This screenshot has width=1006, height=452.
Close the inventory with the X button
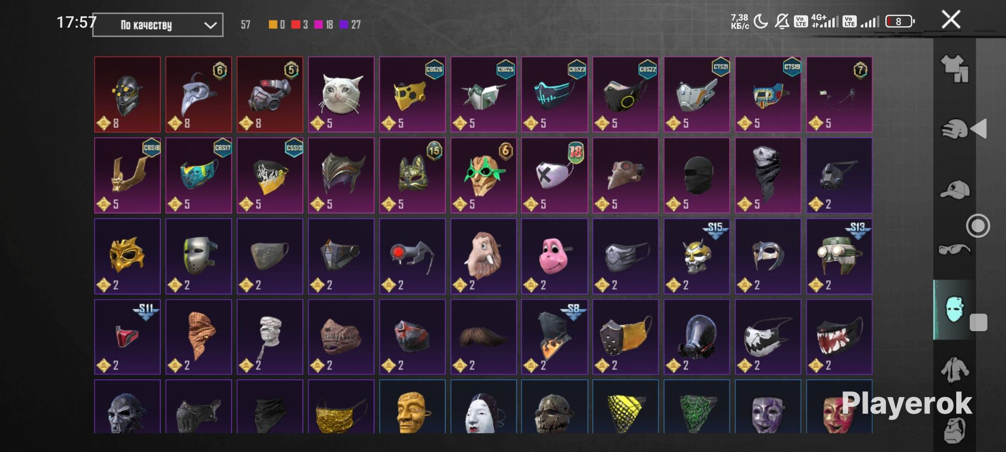950,20
